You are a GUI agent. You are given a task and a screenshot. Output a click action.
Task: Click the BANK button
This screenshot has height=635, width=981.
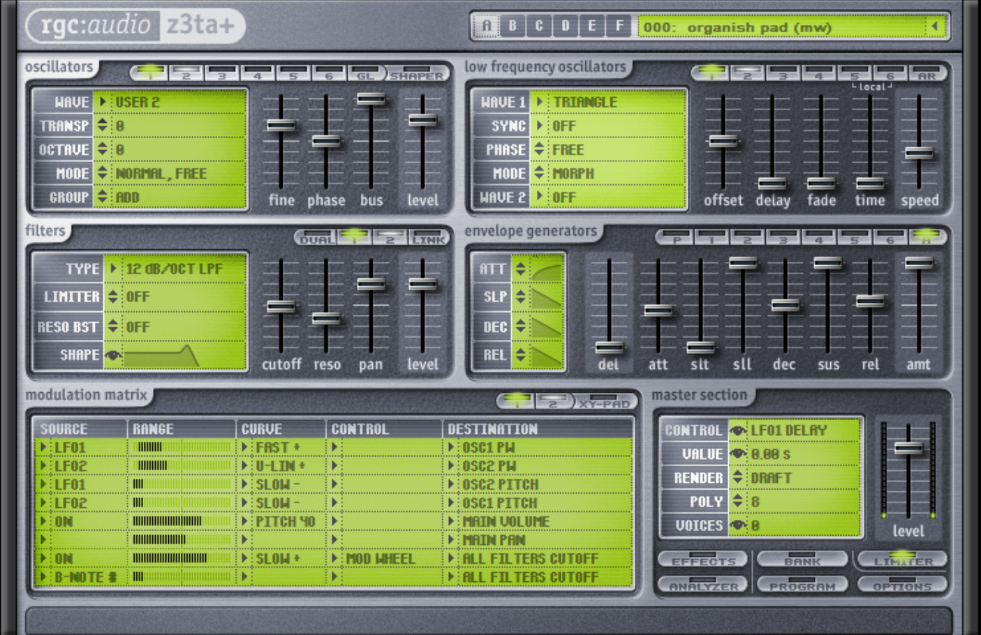(x=802, y=559)
